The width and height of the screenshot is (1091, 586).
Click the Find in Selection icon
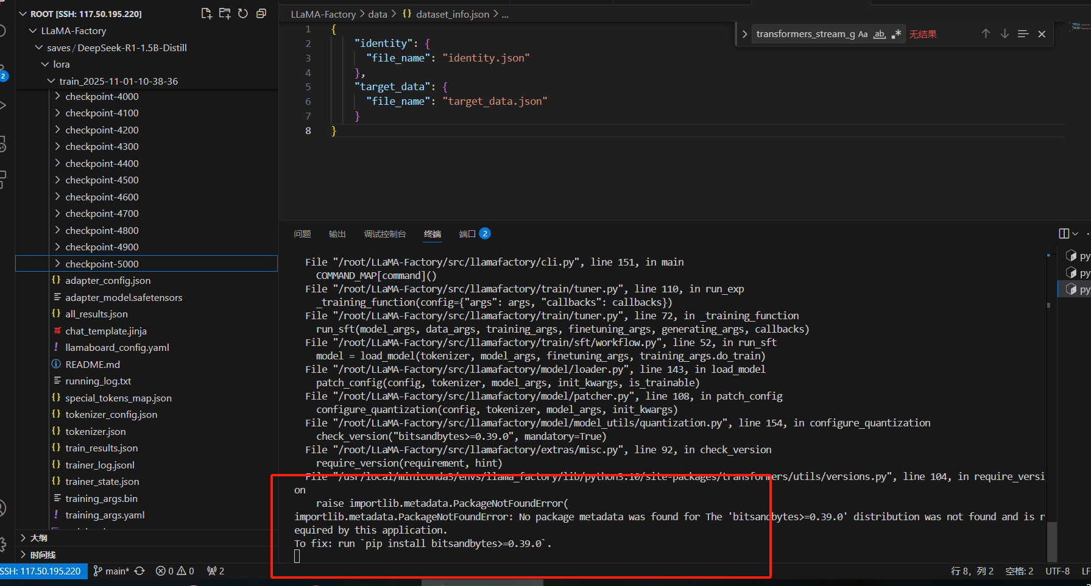click(x=1023, y=34)
